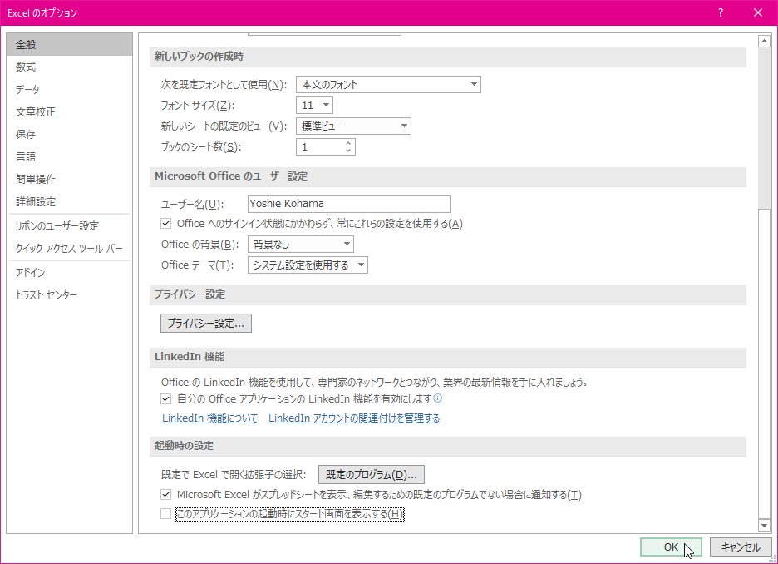The image size is (778, 564).
Task: Select the 文章校正 category
Action: click(70, 111)
